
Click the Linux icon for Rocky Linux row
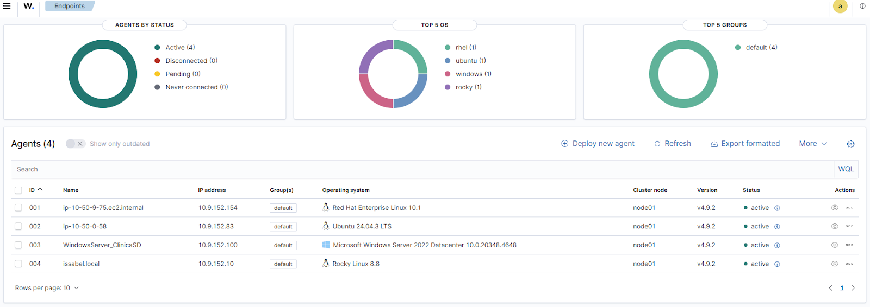pos(326,263)
